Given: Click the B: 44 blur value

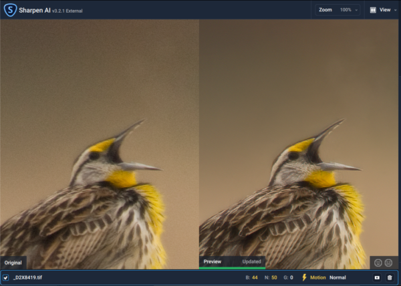Looking at the screenshot, I should coord(252,277).
